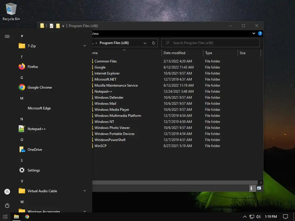Expand the 7-Zip folder chevron

tap(85, 46)
